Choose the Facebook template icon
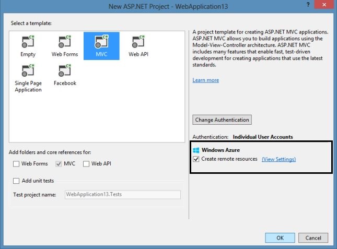Viewport: 337px width, 249px height. [x=65, y=70]
